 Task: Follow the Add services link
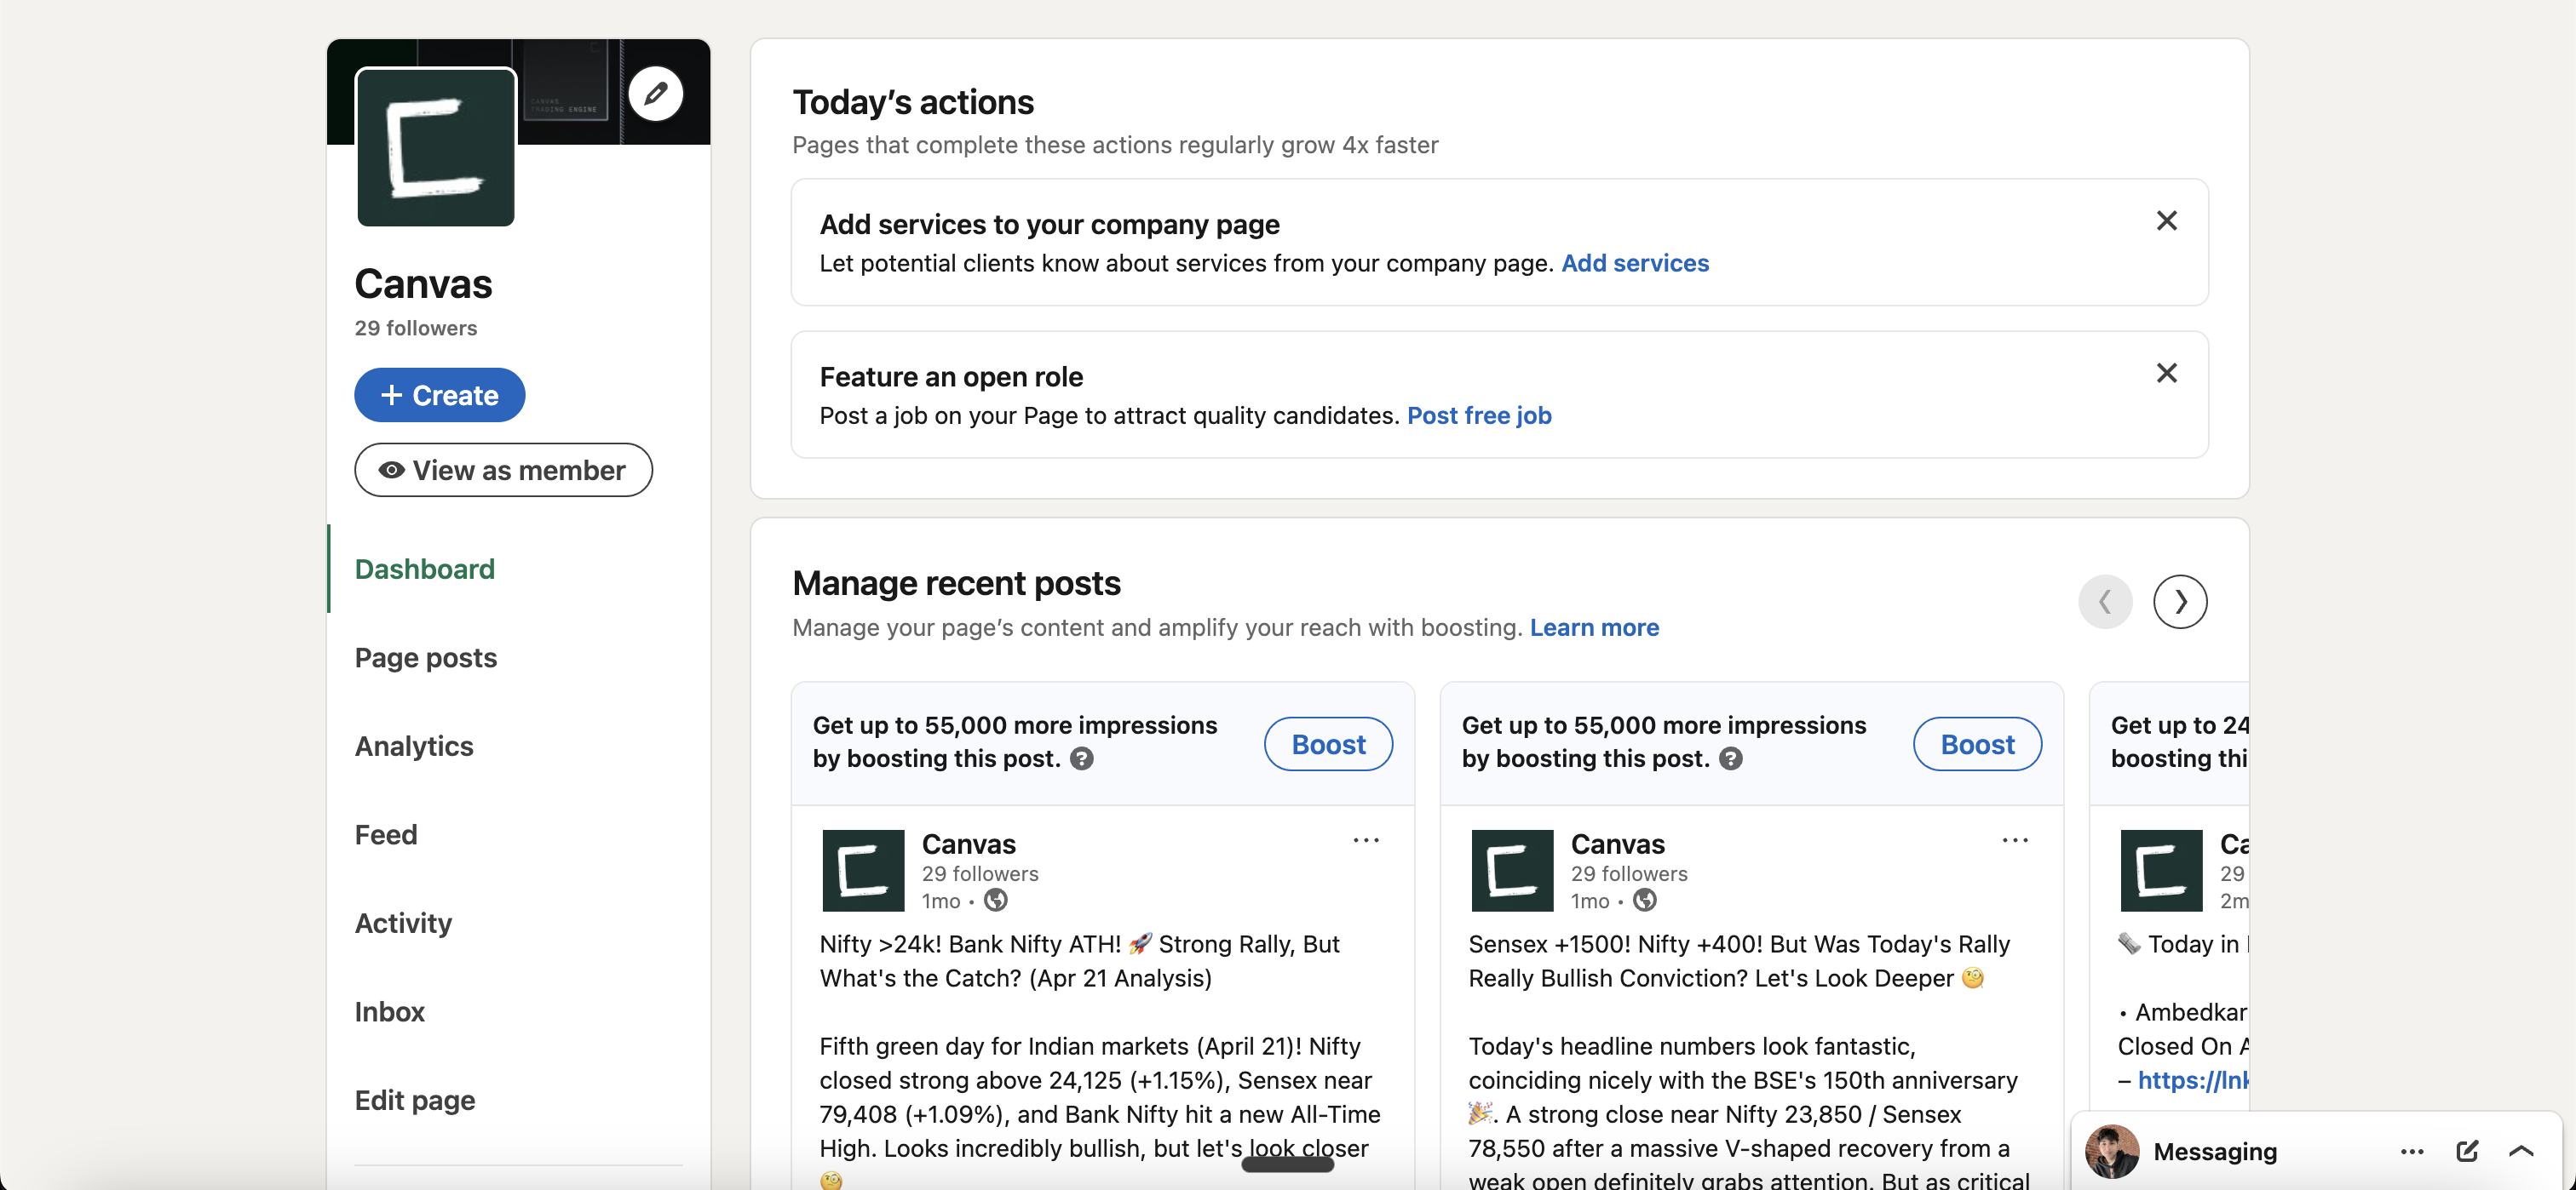tap(1635, 263)
